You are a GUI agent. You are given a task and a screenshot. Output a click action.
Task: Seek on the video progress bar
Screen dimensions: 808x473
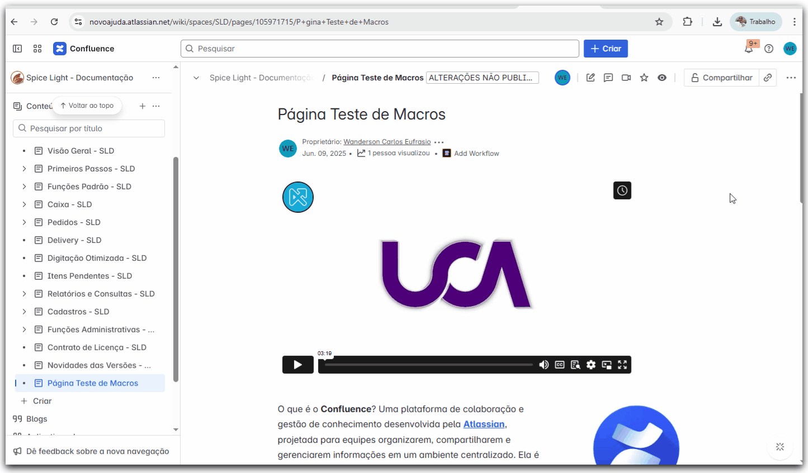[429, 365]
